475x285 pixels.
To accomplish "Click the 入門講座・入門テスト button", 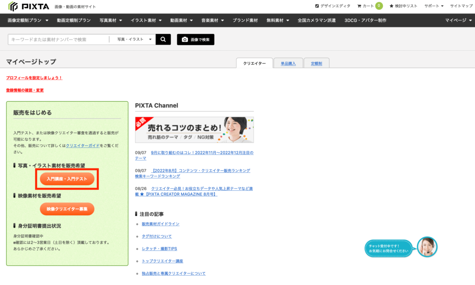I will pos(67,178).
